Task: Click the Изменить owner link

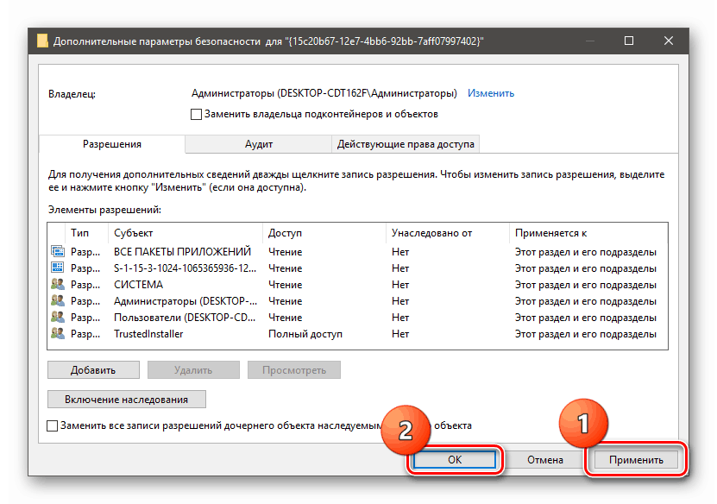Action: [x=491, y=93]
